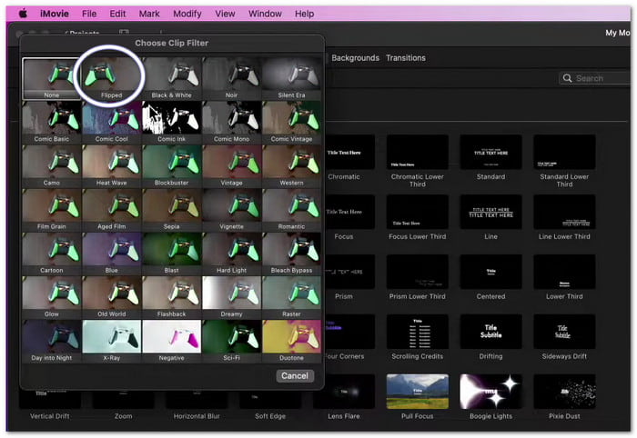637x438 pixels.
Task: Apply the X-Ray filter
Action: (x=111, y=341)
